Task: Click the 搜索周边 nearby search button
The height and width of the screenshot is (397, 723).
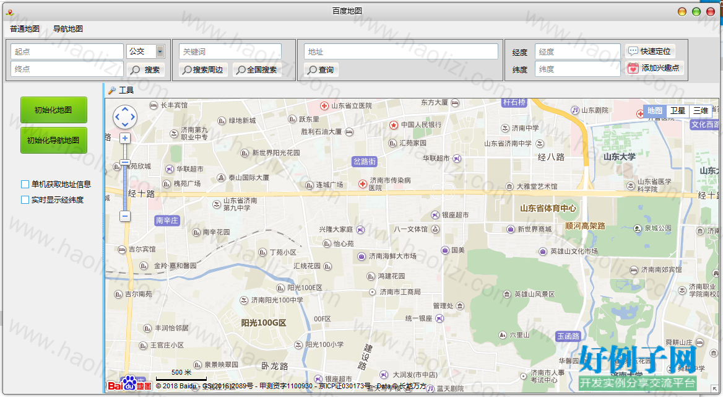Action: pyautogui.click(x=203, y=69)
